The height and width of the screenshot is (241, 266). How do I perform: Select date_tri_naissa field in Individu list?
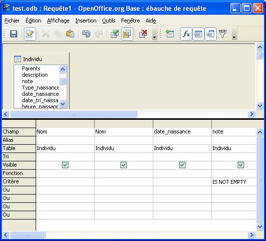click(40, 100)
